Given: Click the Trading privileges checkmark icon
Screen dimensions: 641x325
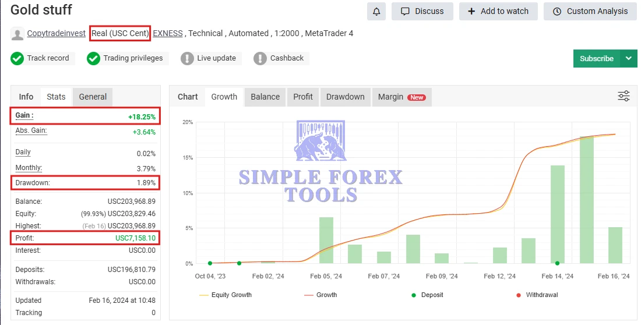Looking at the screenshot, I should (x=93, y=58).
